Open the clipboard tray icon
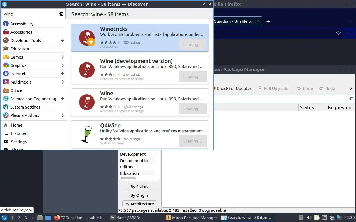 pyautogui.click(x=317, y=218)
